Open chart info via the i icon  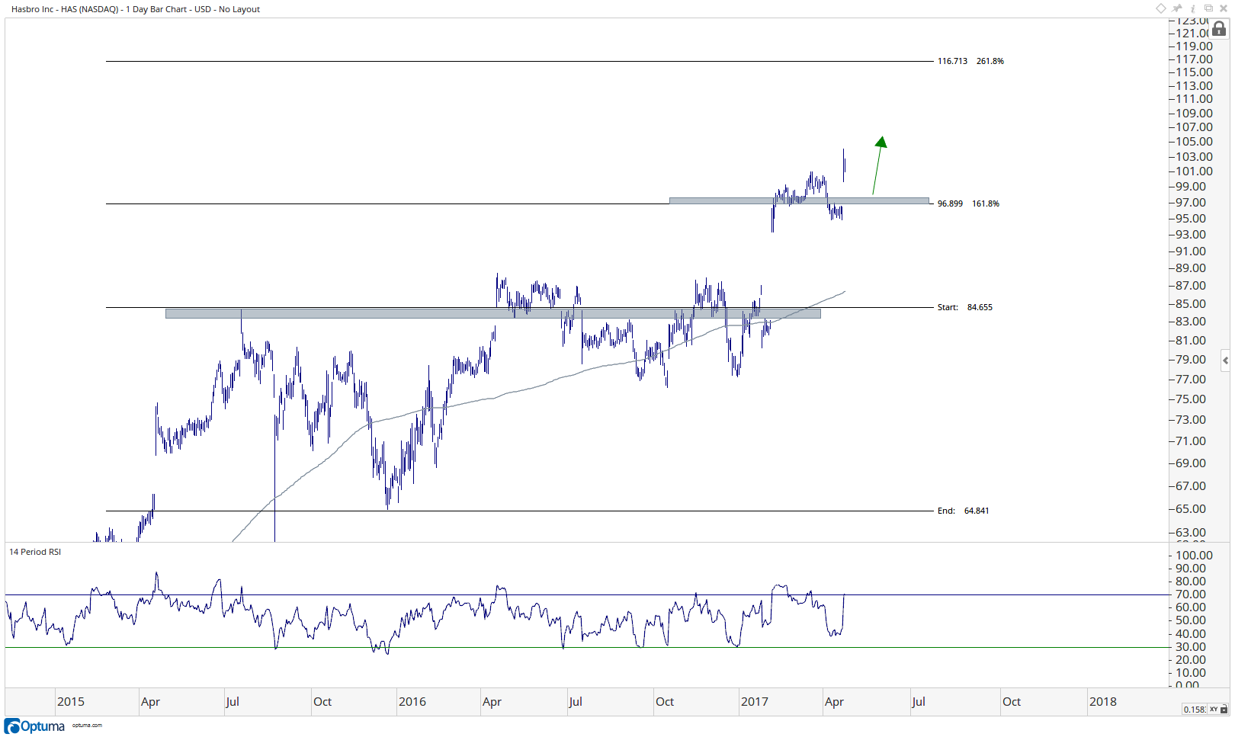(x=1193, y=9)
